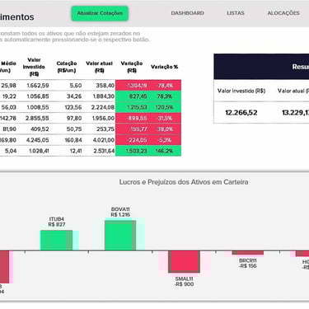The width and height of the screenshot is (309, 309).
Task: Click the current value cell 253,75
Action: pos(105,129)
